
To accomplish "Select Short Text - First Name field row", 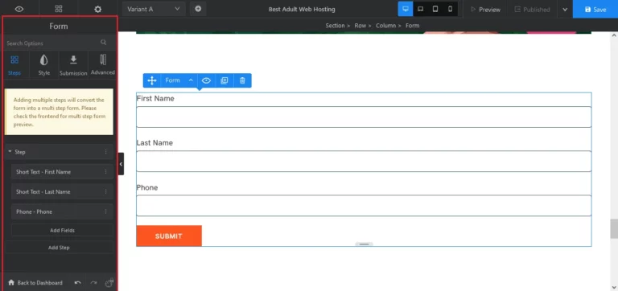I will [x=62, y=172].
